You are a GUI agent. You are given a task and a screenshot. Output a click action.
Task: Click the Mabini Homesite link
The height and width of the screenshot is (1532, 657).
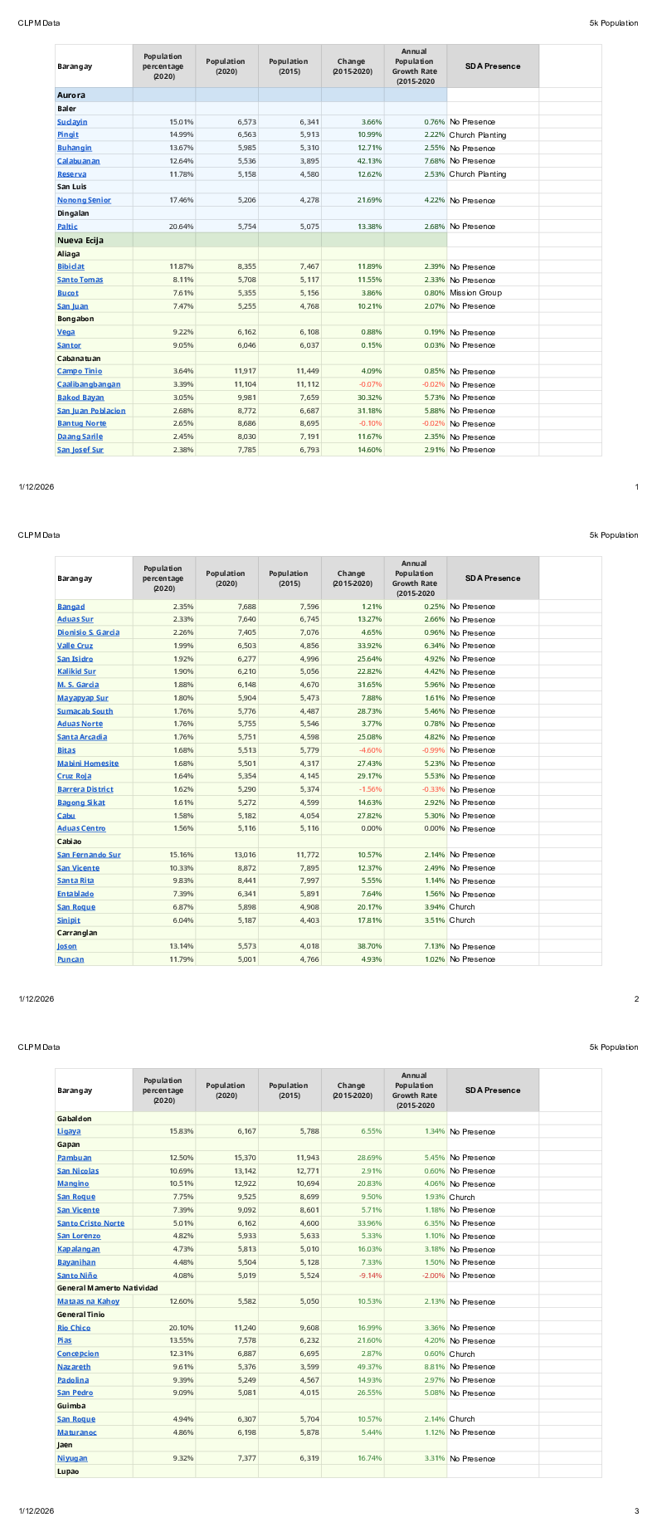[88, 764]
